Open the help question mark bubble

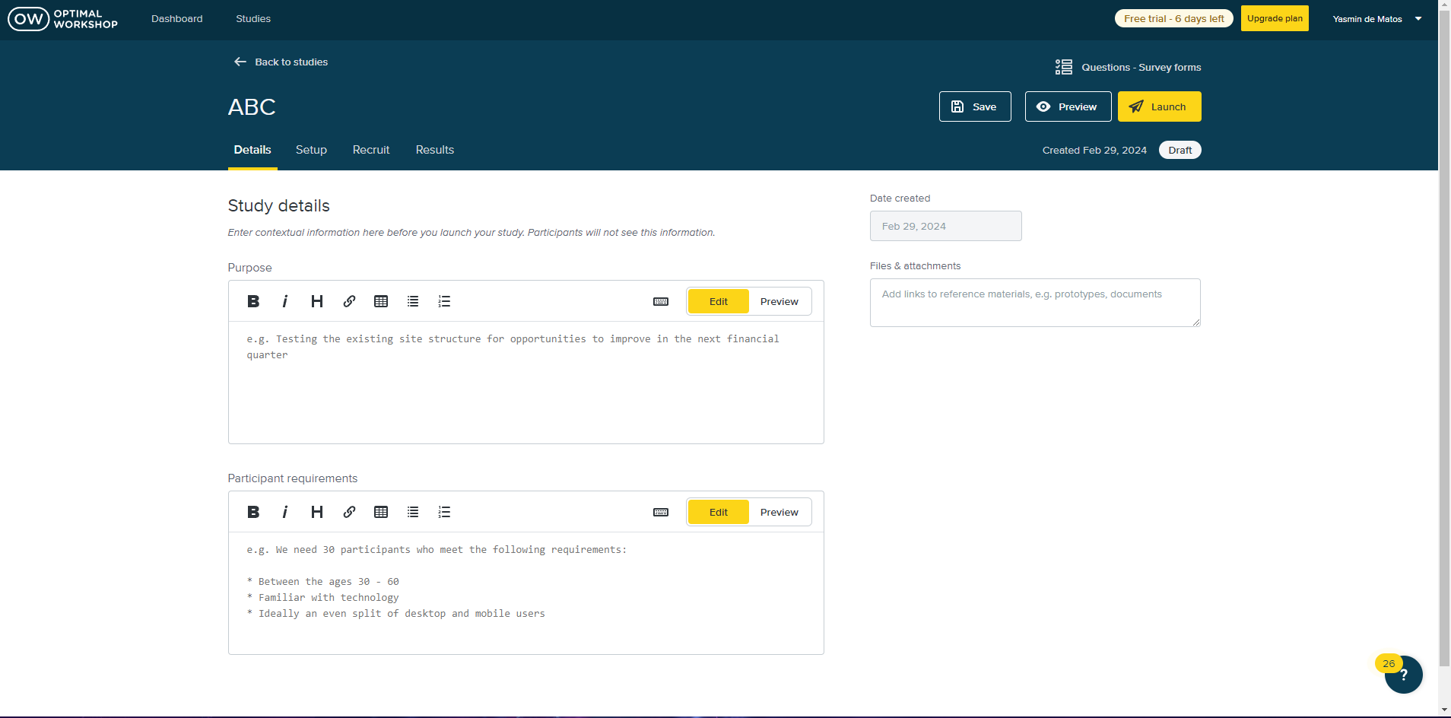tap(1403, 674)
